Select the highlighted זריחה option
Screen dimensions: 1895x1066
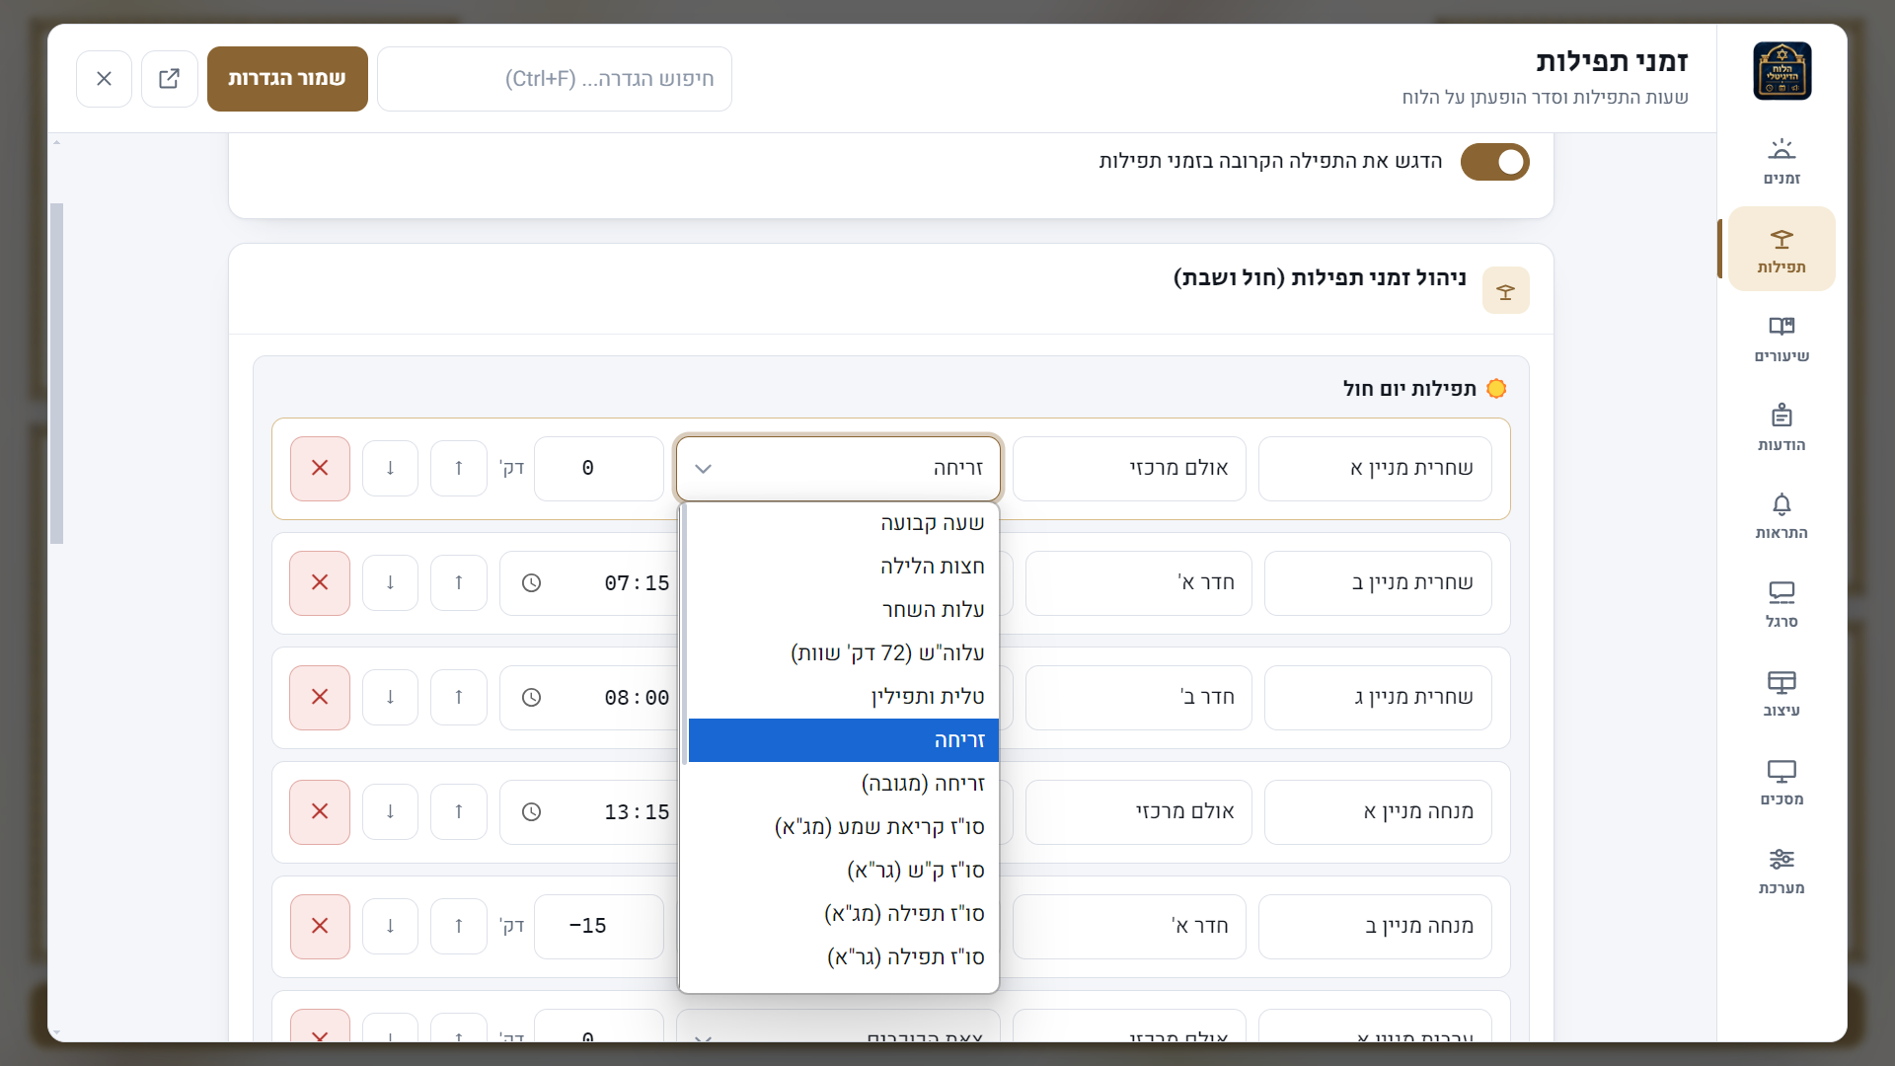coord(844,740)
